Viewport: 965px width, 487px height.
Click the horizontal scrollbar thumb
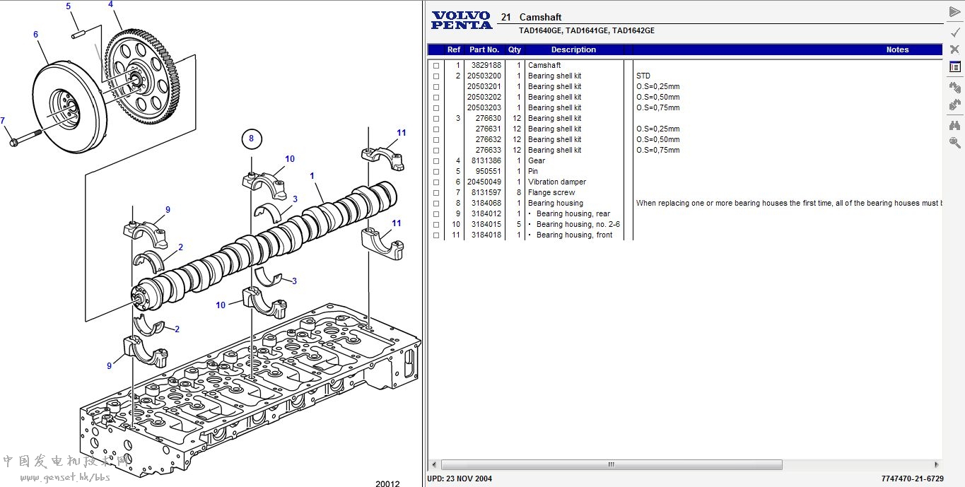click(612, 465)
